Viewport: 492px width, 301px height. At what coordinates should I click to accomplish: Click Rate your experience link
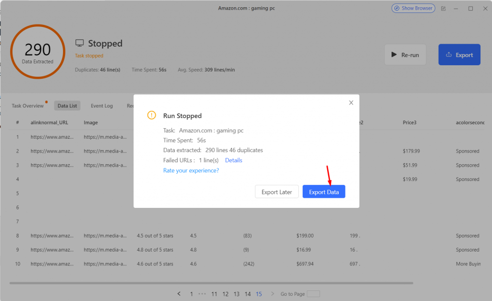[x=191, y=170]
